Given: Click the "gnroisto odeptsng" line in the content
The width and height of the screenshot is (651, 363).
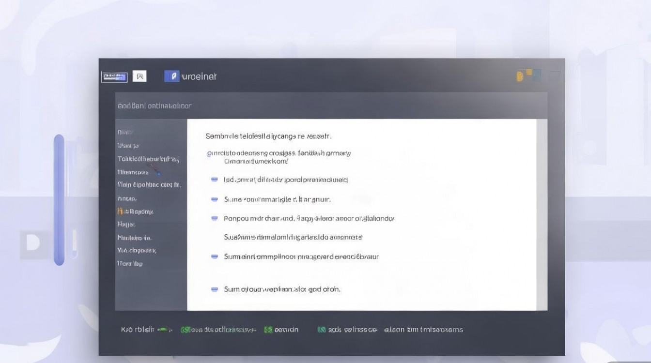Looking at the screenshot, I should (279, 153).
